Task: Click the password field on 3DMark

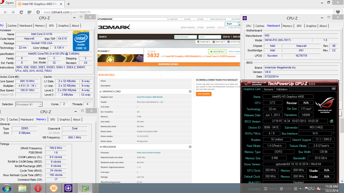Action: point(210,37)
